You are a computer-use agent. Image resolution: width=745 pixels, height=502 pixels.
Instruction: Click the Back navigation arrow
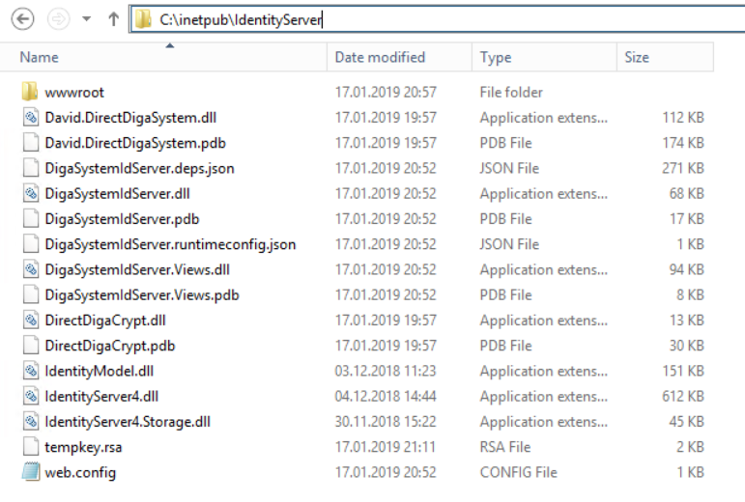[x=23, y=18]
